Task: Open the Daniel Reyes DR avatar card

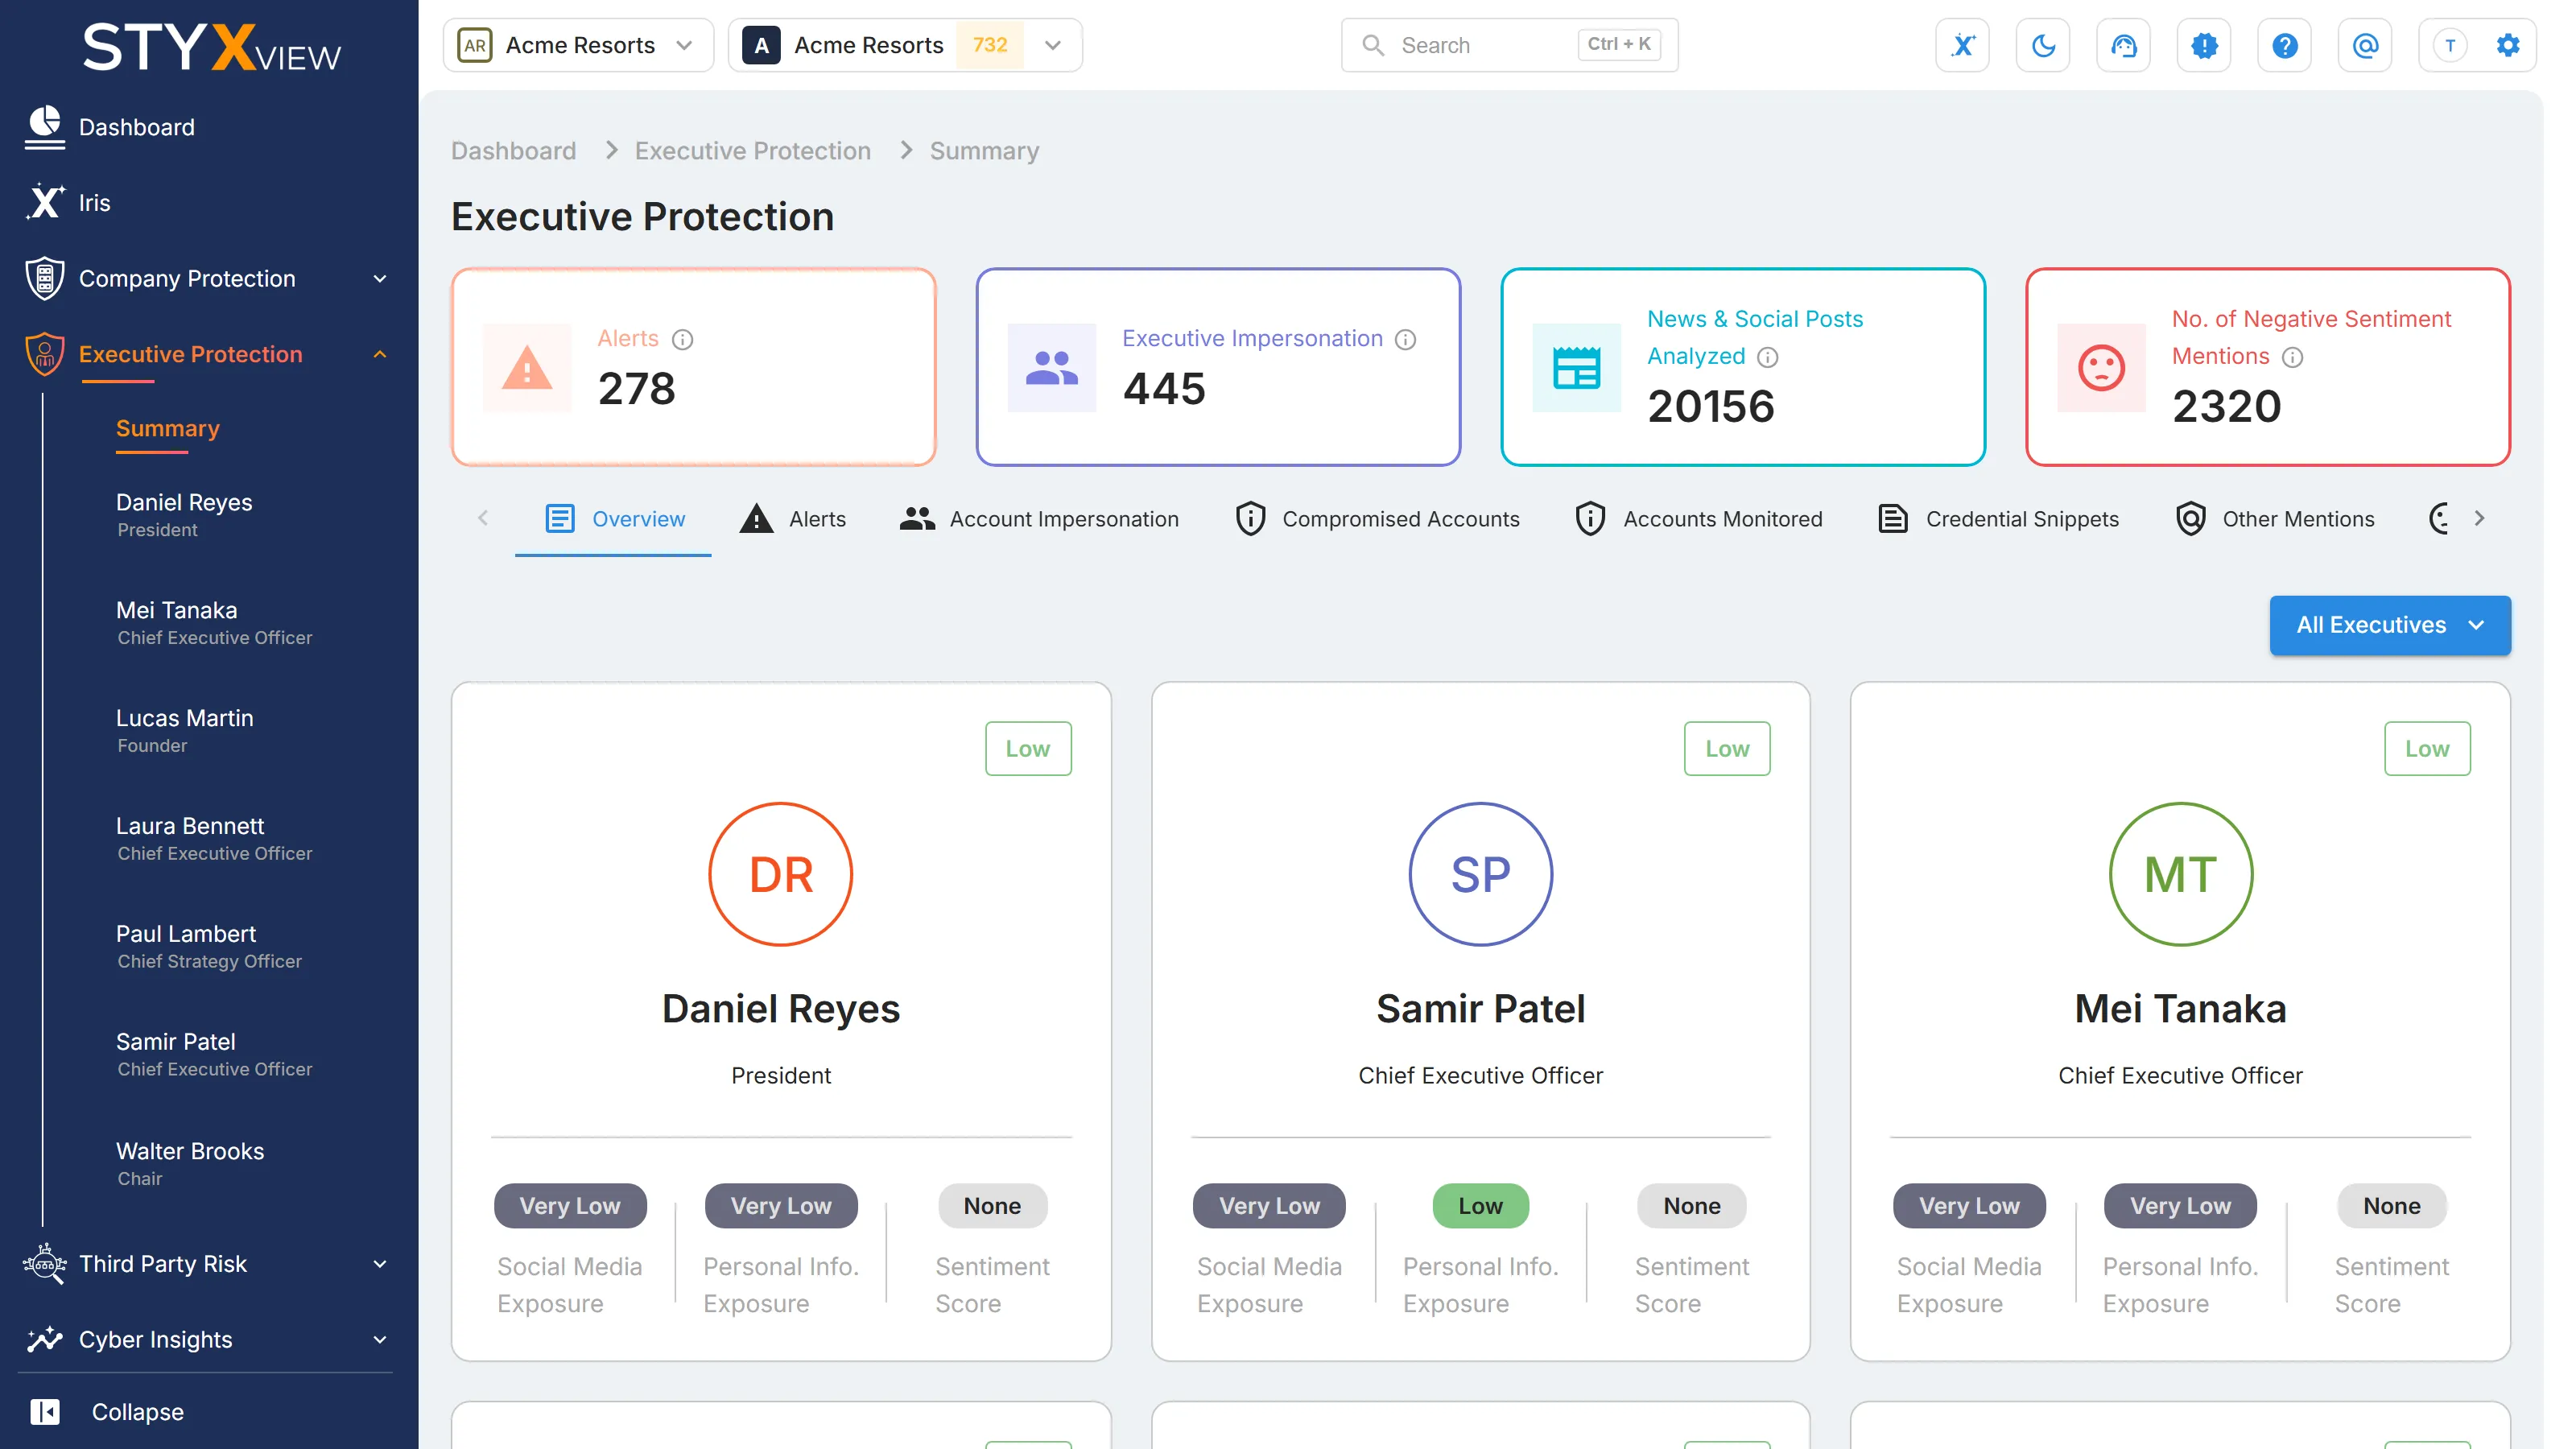Action: coord(780,874)
